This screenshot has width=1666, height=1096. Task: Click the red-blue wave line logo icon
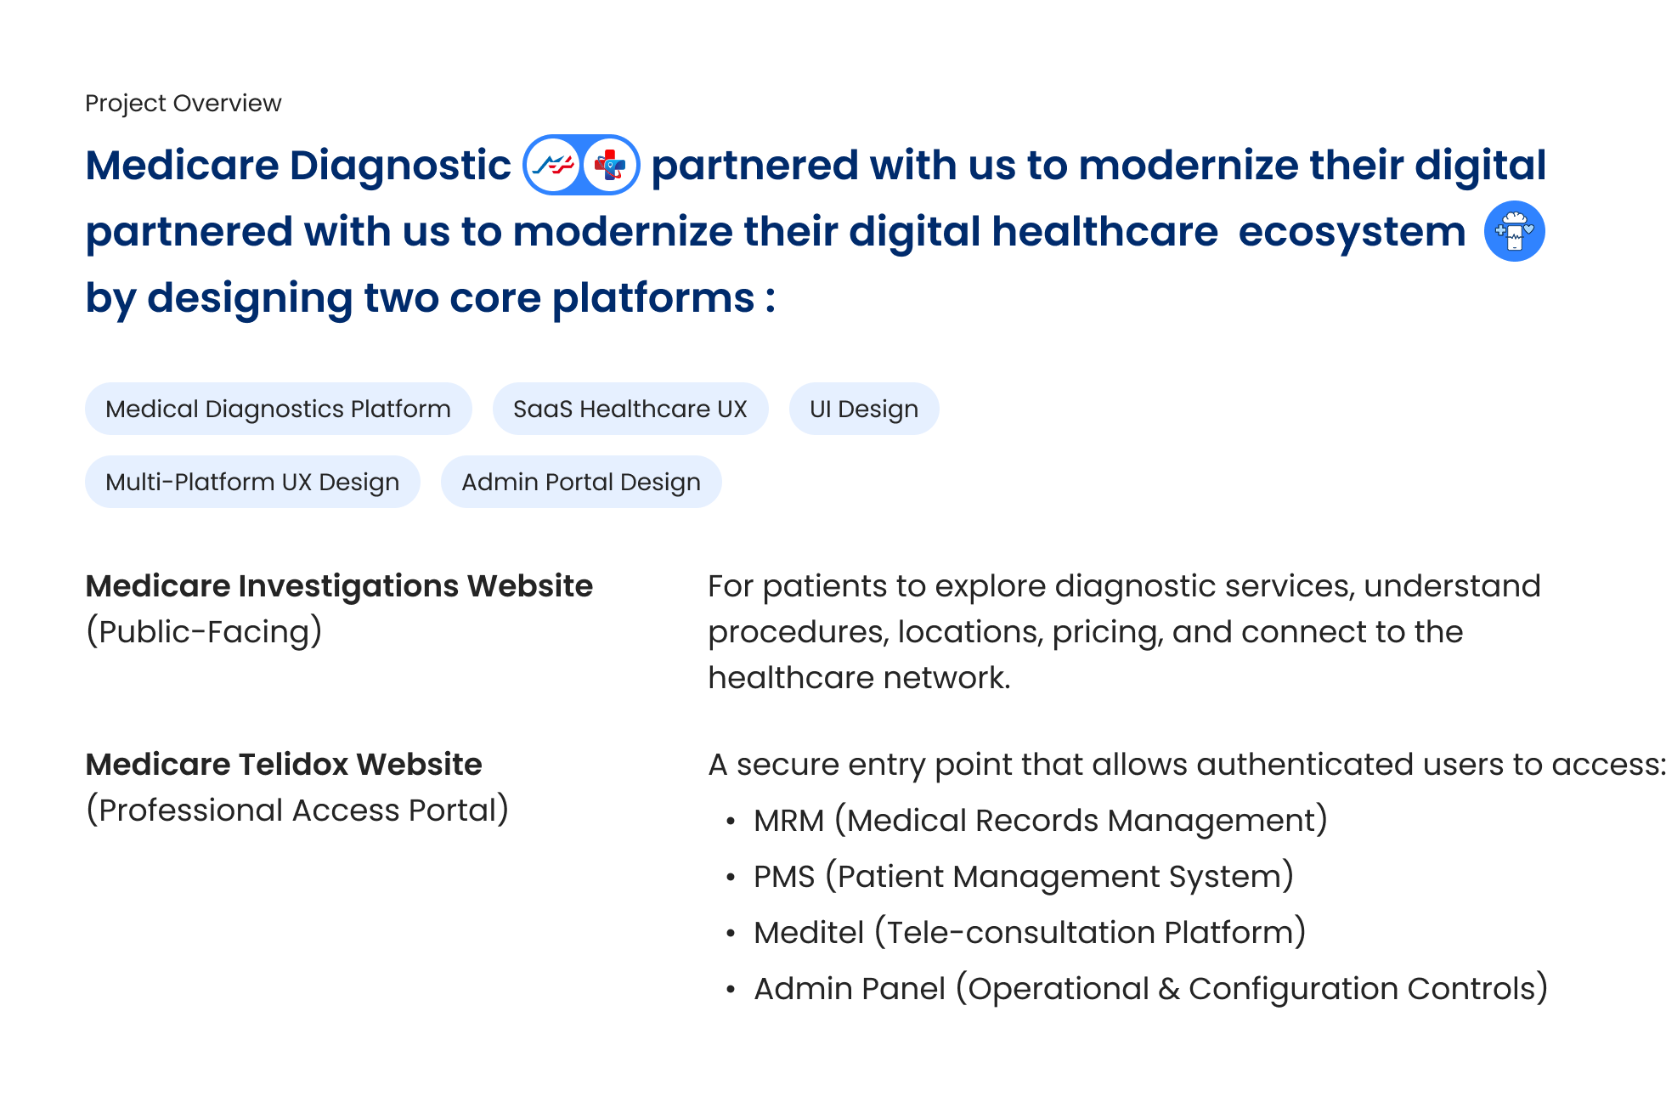pos(554,165)
